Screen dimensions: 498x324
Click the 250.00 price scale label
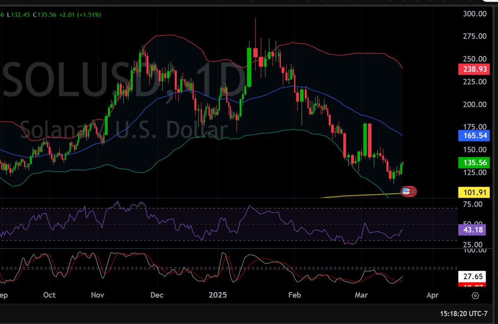point(475,59)
